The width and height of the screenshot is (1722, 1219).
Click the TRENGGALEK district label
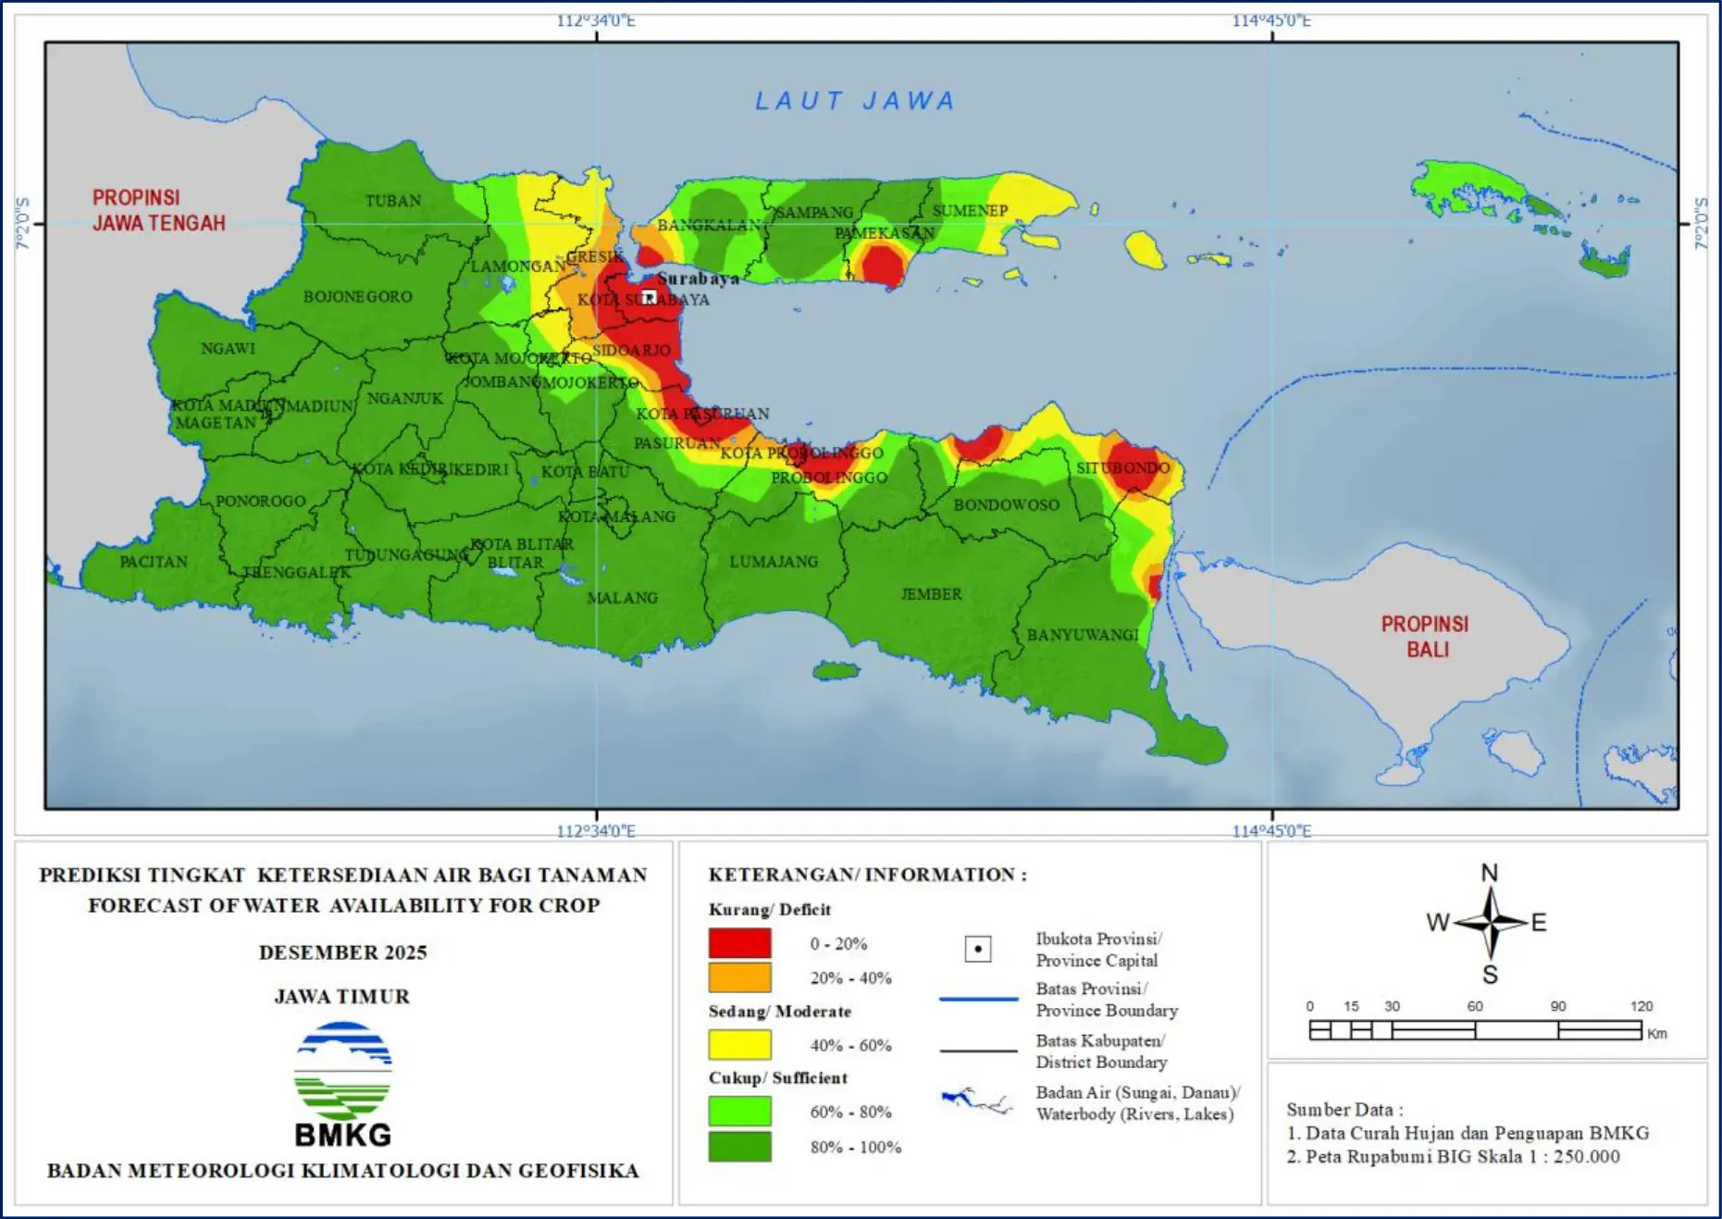click(x=296, y=573)
